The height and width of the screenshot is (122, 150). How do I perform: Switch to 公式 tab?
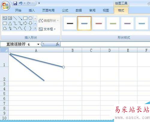point(65,10)
